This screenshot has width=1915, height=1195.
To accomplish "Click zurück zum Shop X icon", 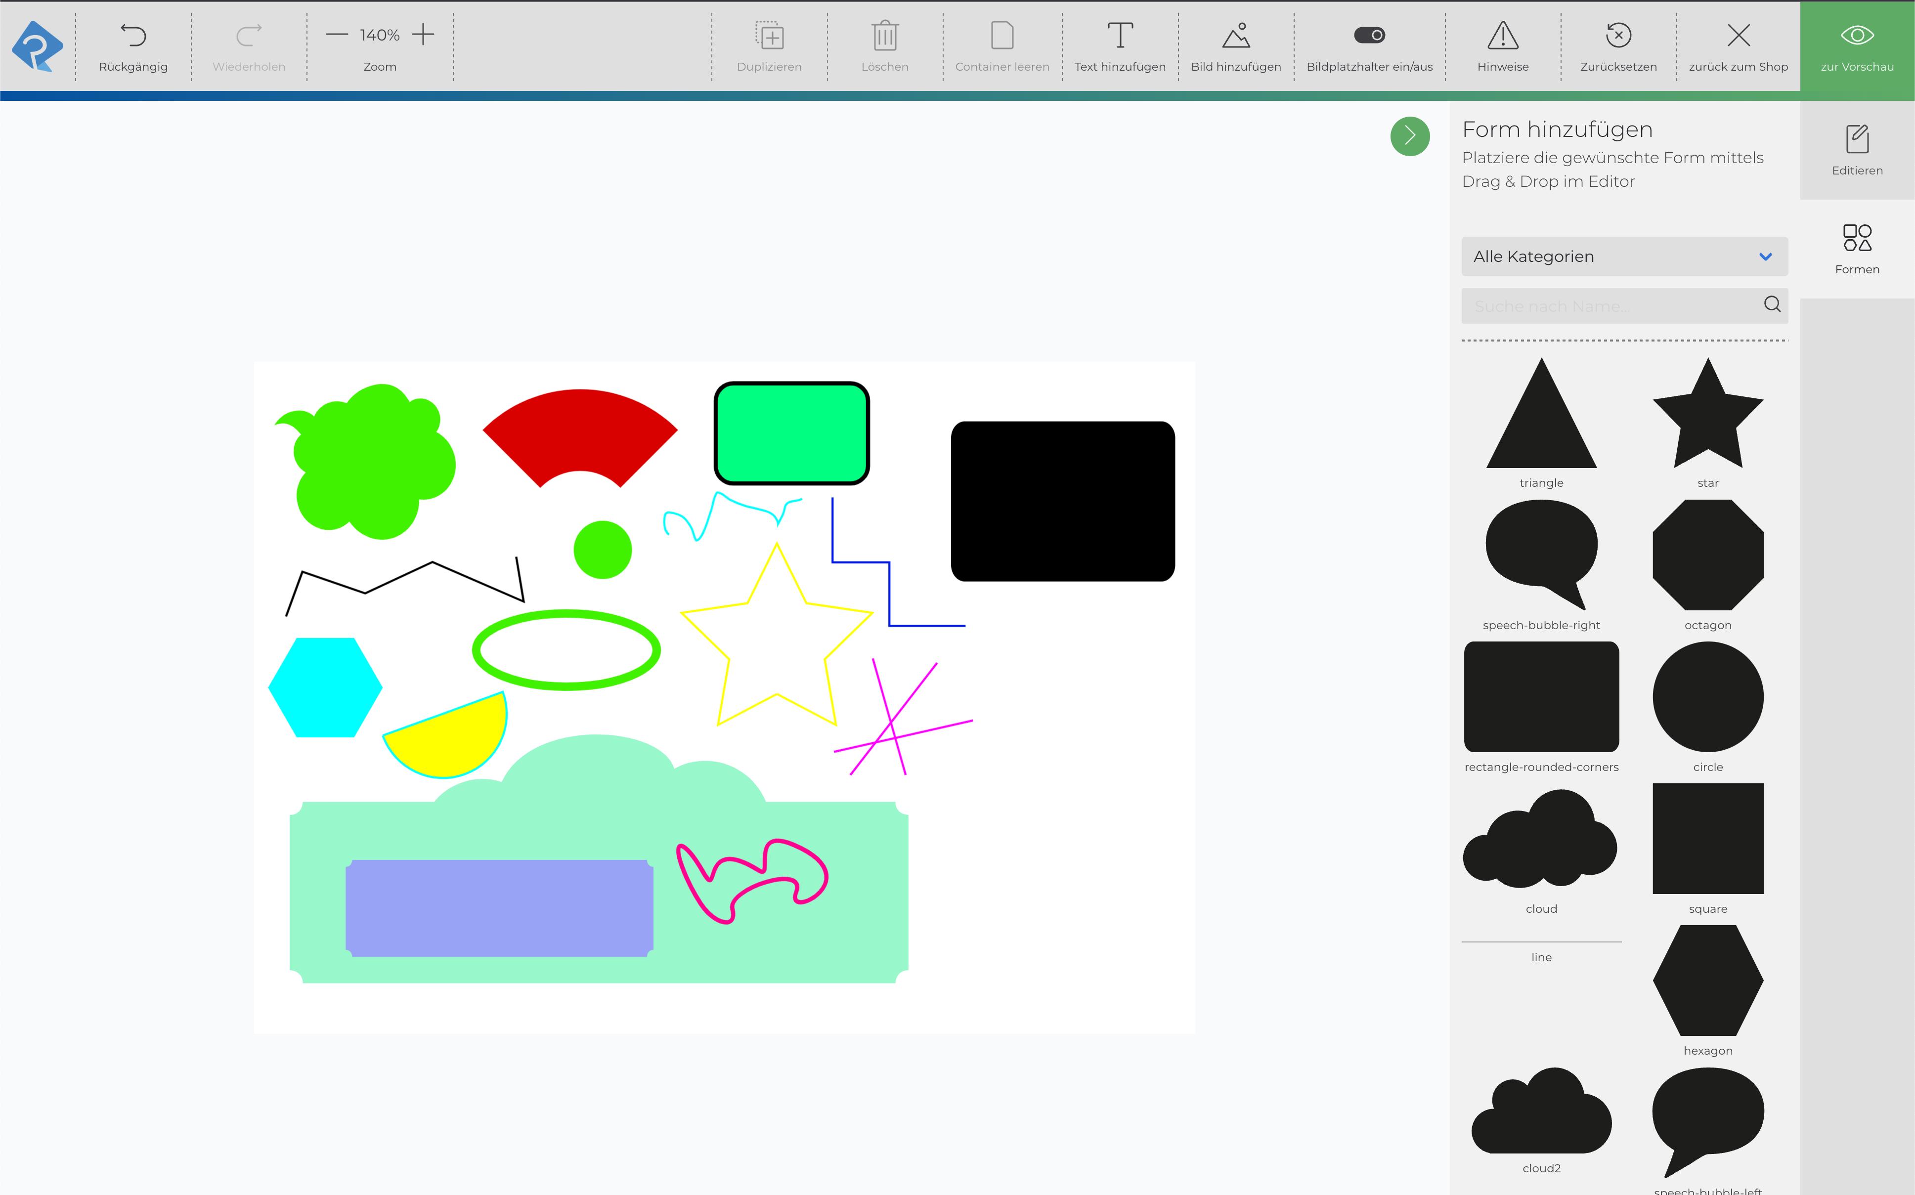I will tap(1738, 37).
